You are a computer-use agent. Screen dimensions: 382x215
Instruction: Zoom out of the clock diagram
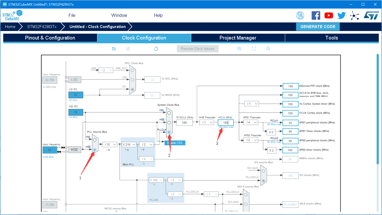pos(268,49)
